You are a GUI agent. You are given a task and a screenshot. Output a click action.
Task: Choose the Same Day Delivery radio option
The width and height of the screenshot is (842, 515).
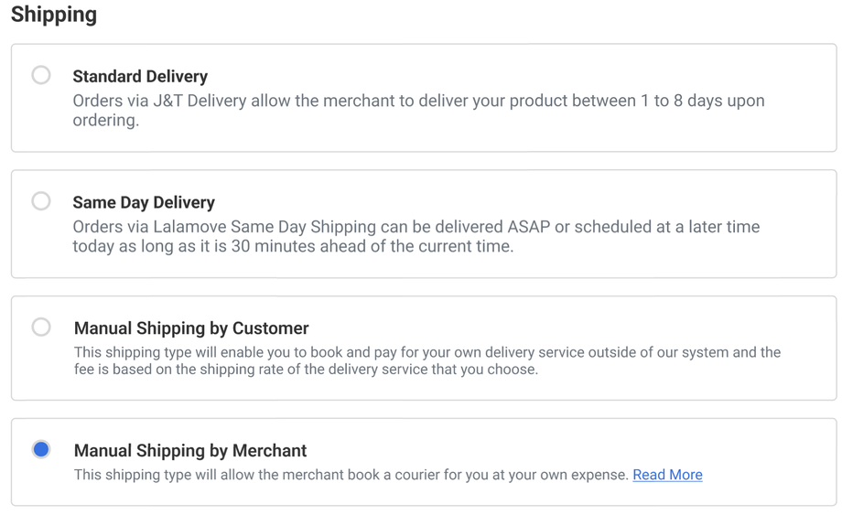click(x=41, y=201)
